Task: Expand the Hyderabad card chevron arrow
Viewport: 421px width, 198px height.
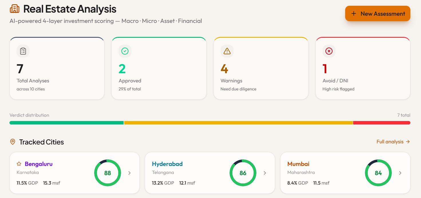Action: click(265, 173)
